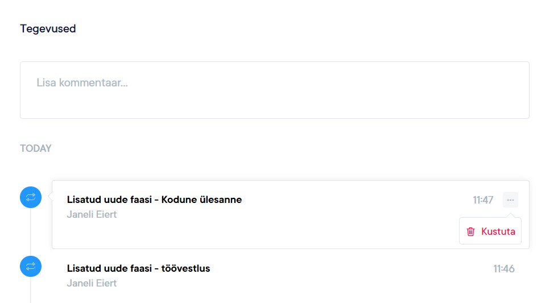The width and height of the screenshot is (558, 303).
Task: Click the TODAY date group label
Action: coord(36,148)
